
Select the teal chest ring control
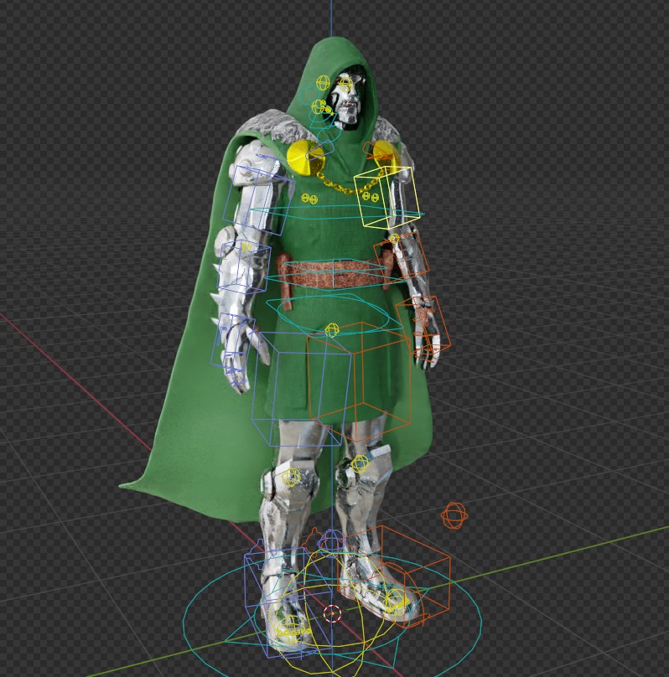tap(337, 213)
